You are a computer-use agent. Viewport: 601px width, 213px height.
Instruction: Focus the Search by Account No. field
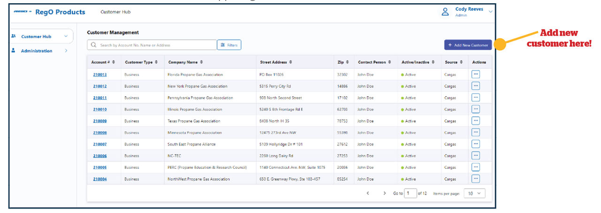(152, 45)
